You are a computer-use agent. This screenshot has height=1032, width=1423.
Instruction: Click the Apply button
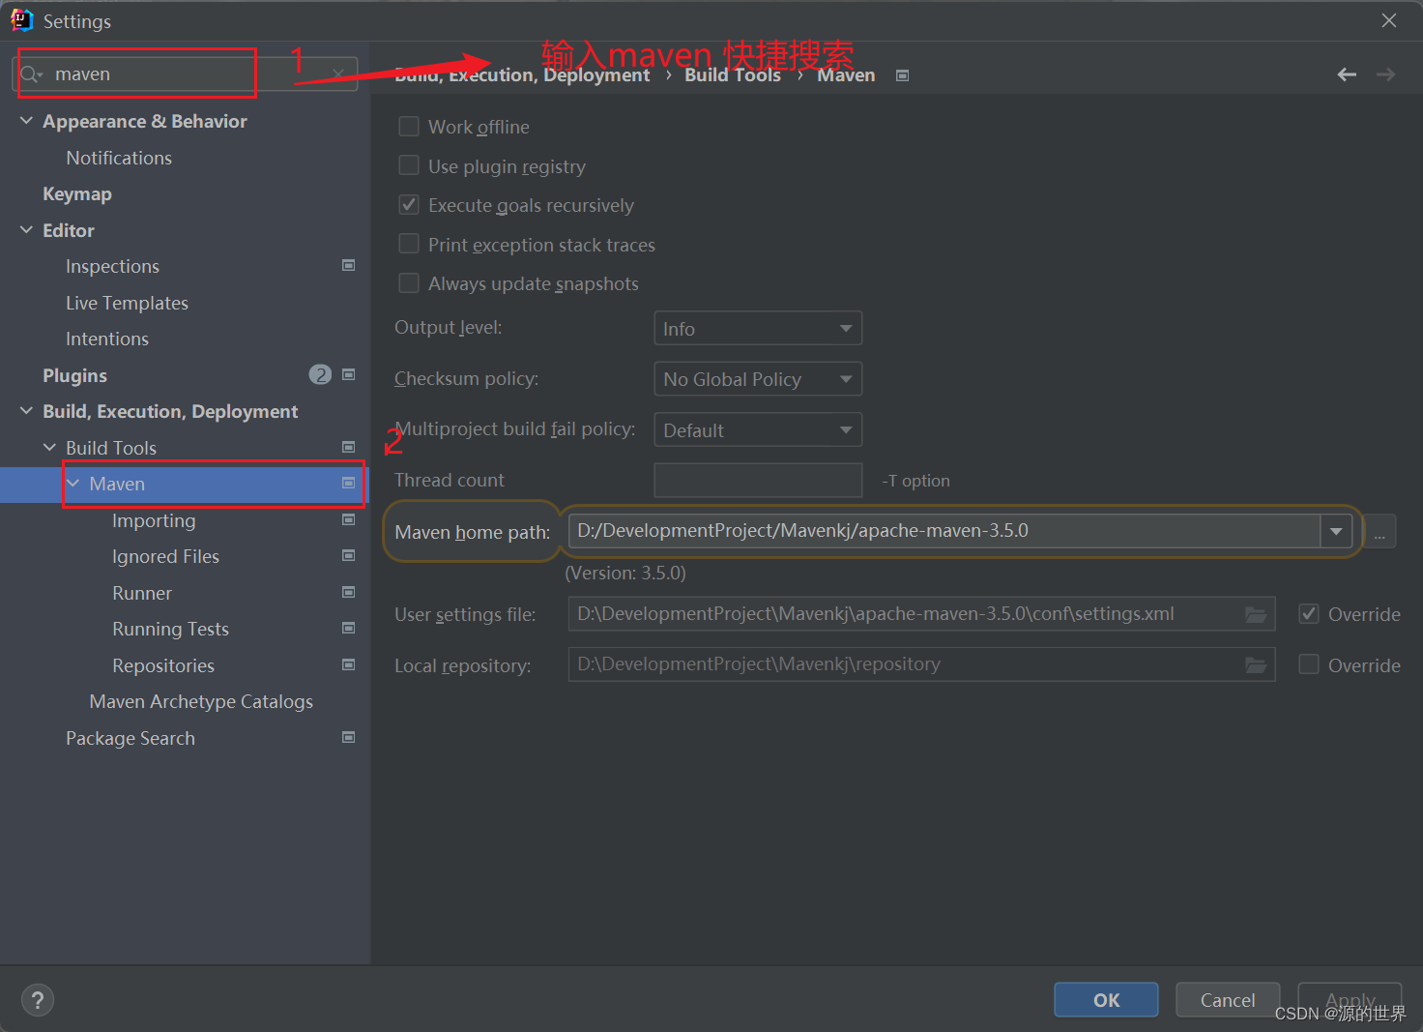(x=1350, y=1000)
